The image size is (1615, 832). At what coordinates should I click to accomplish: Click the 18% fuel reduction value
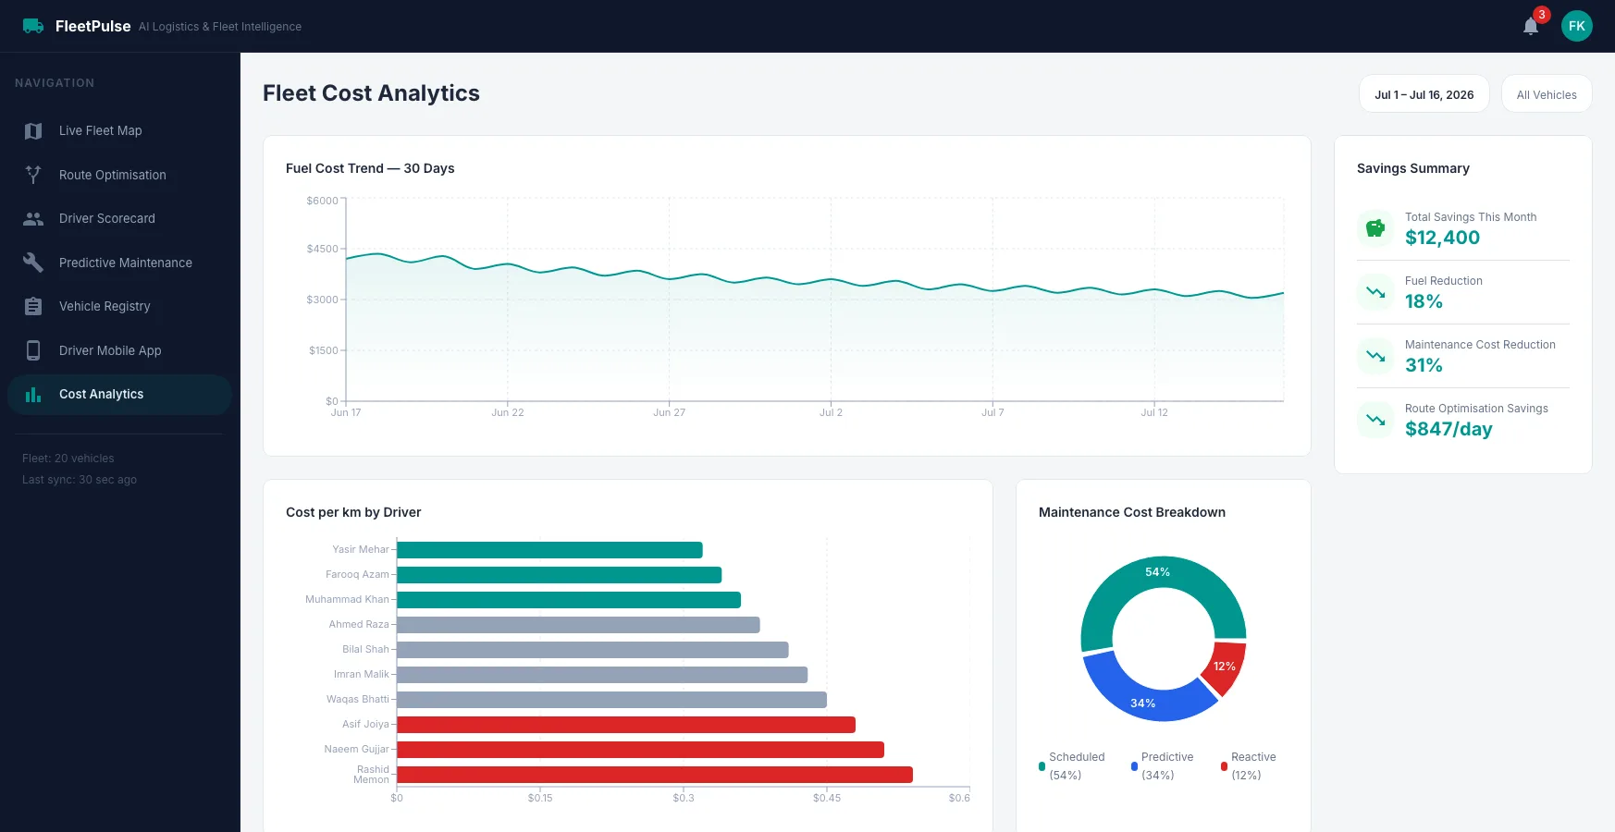[1424, 301]
